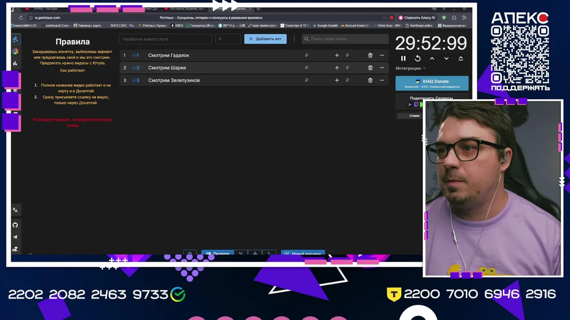Open the Pointauc | Аукцион bookmark

tap(152, 25)
